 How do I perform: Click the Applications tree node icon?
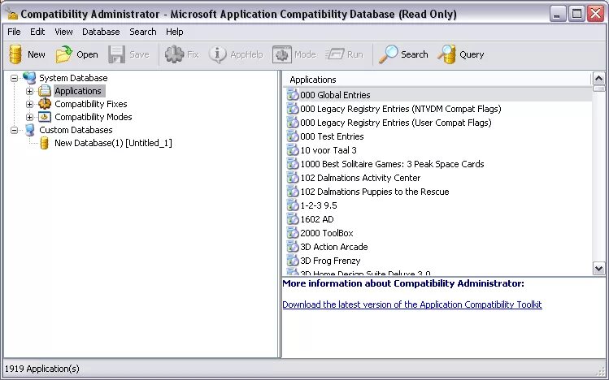[x=44, y=91]
